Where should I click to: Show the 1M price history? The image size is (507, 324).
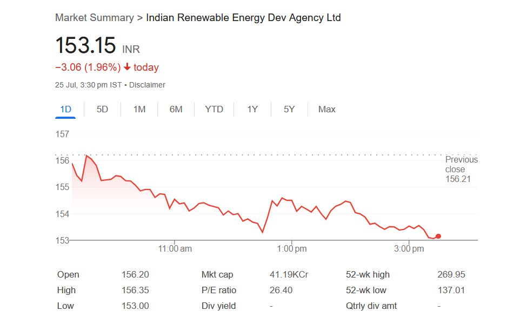pyautogui.click(x=139, y=109)
